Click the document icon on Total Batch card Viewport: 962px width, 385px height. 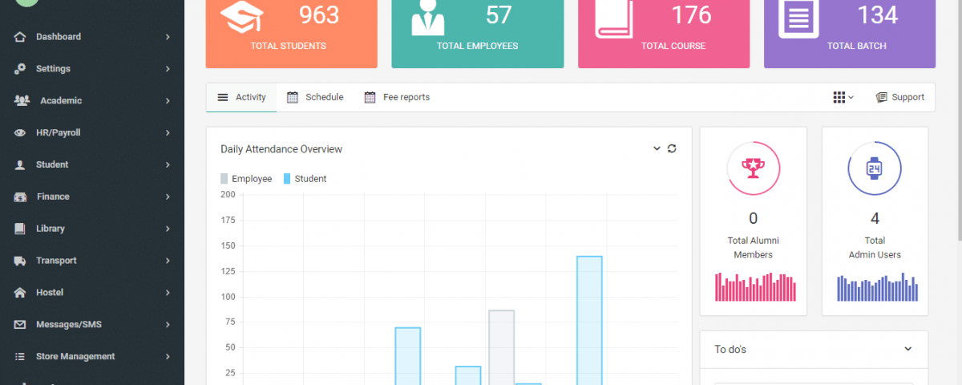798,18
